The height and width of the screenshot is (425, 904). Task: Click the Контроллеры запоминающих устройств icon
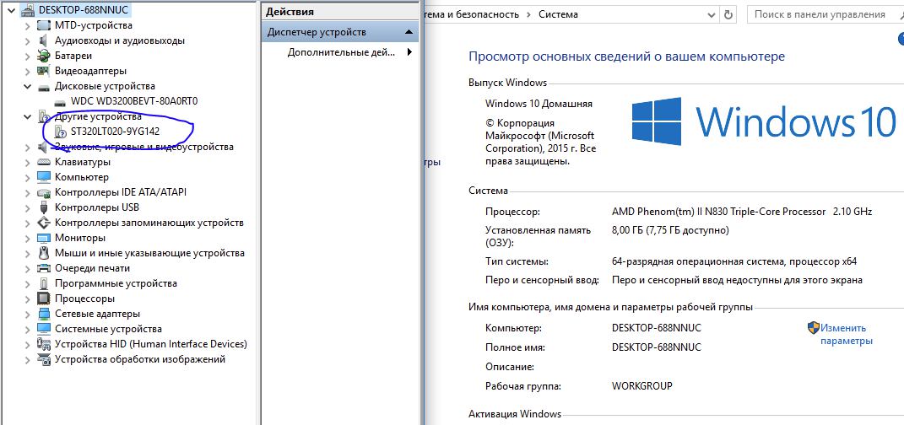tap(44, 223)
